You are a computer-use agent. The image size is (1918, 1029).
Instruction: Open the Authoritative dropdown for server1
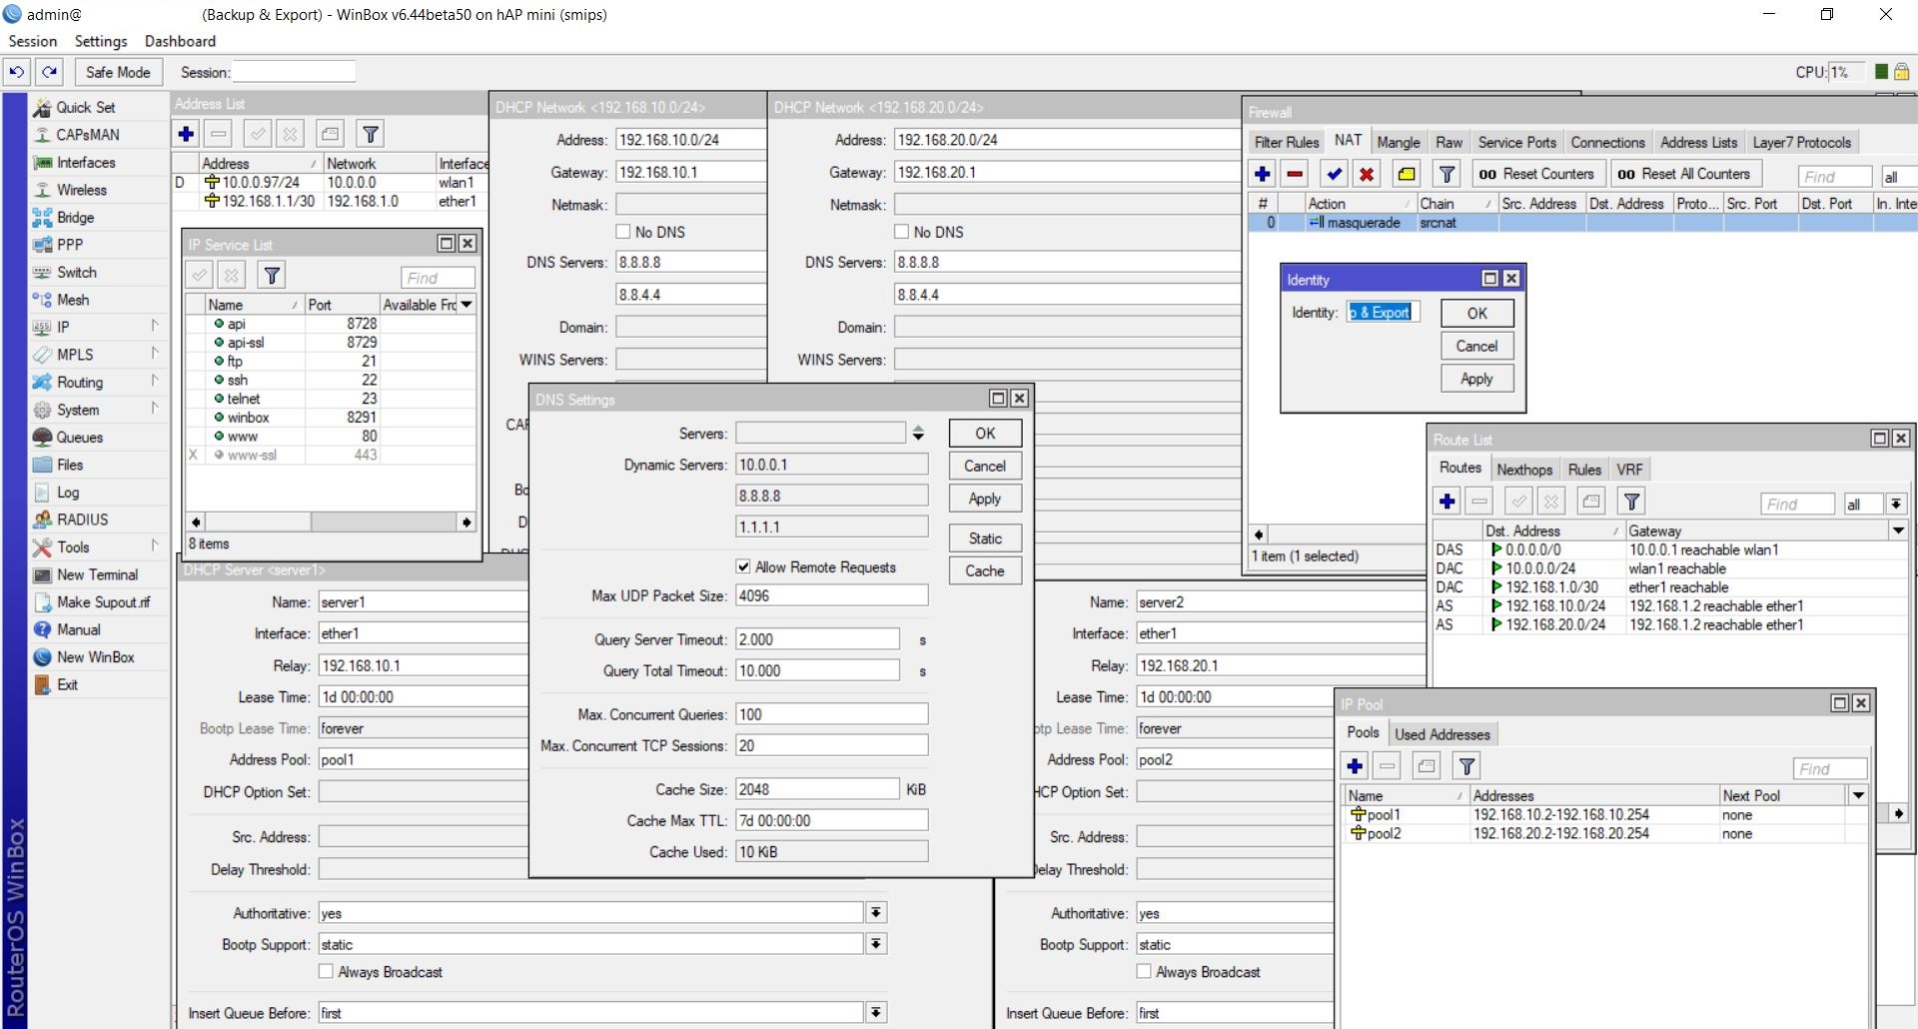coord(876,912)
